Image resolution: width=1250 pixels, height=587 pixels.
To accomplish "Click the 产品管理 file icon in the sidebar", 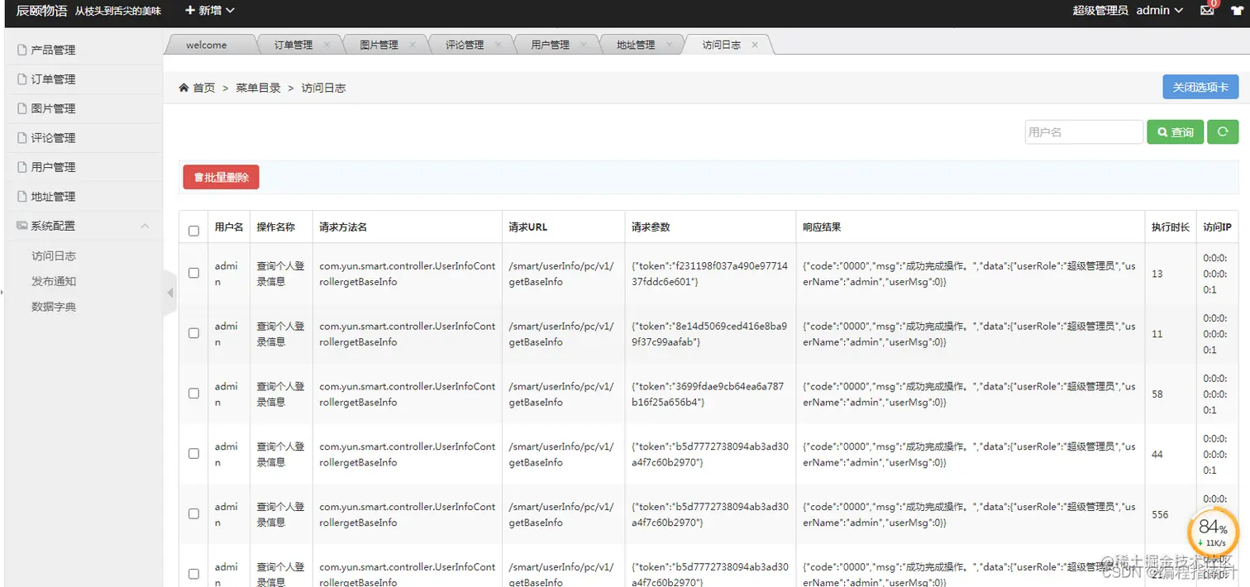I will (x=22, y=50).
